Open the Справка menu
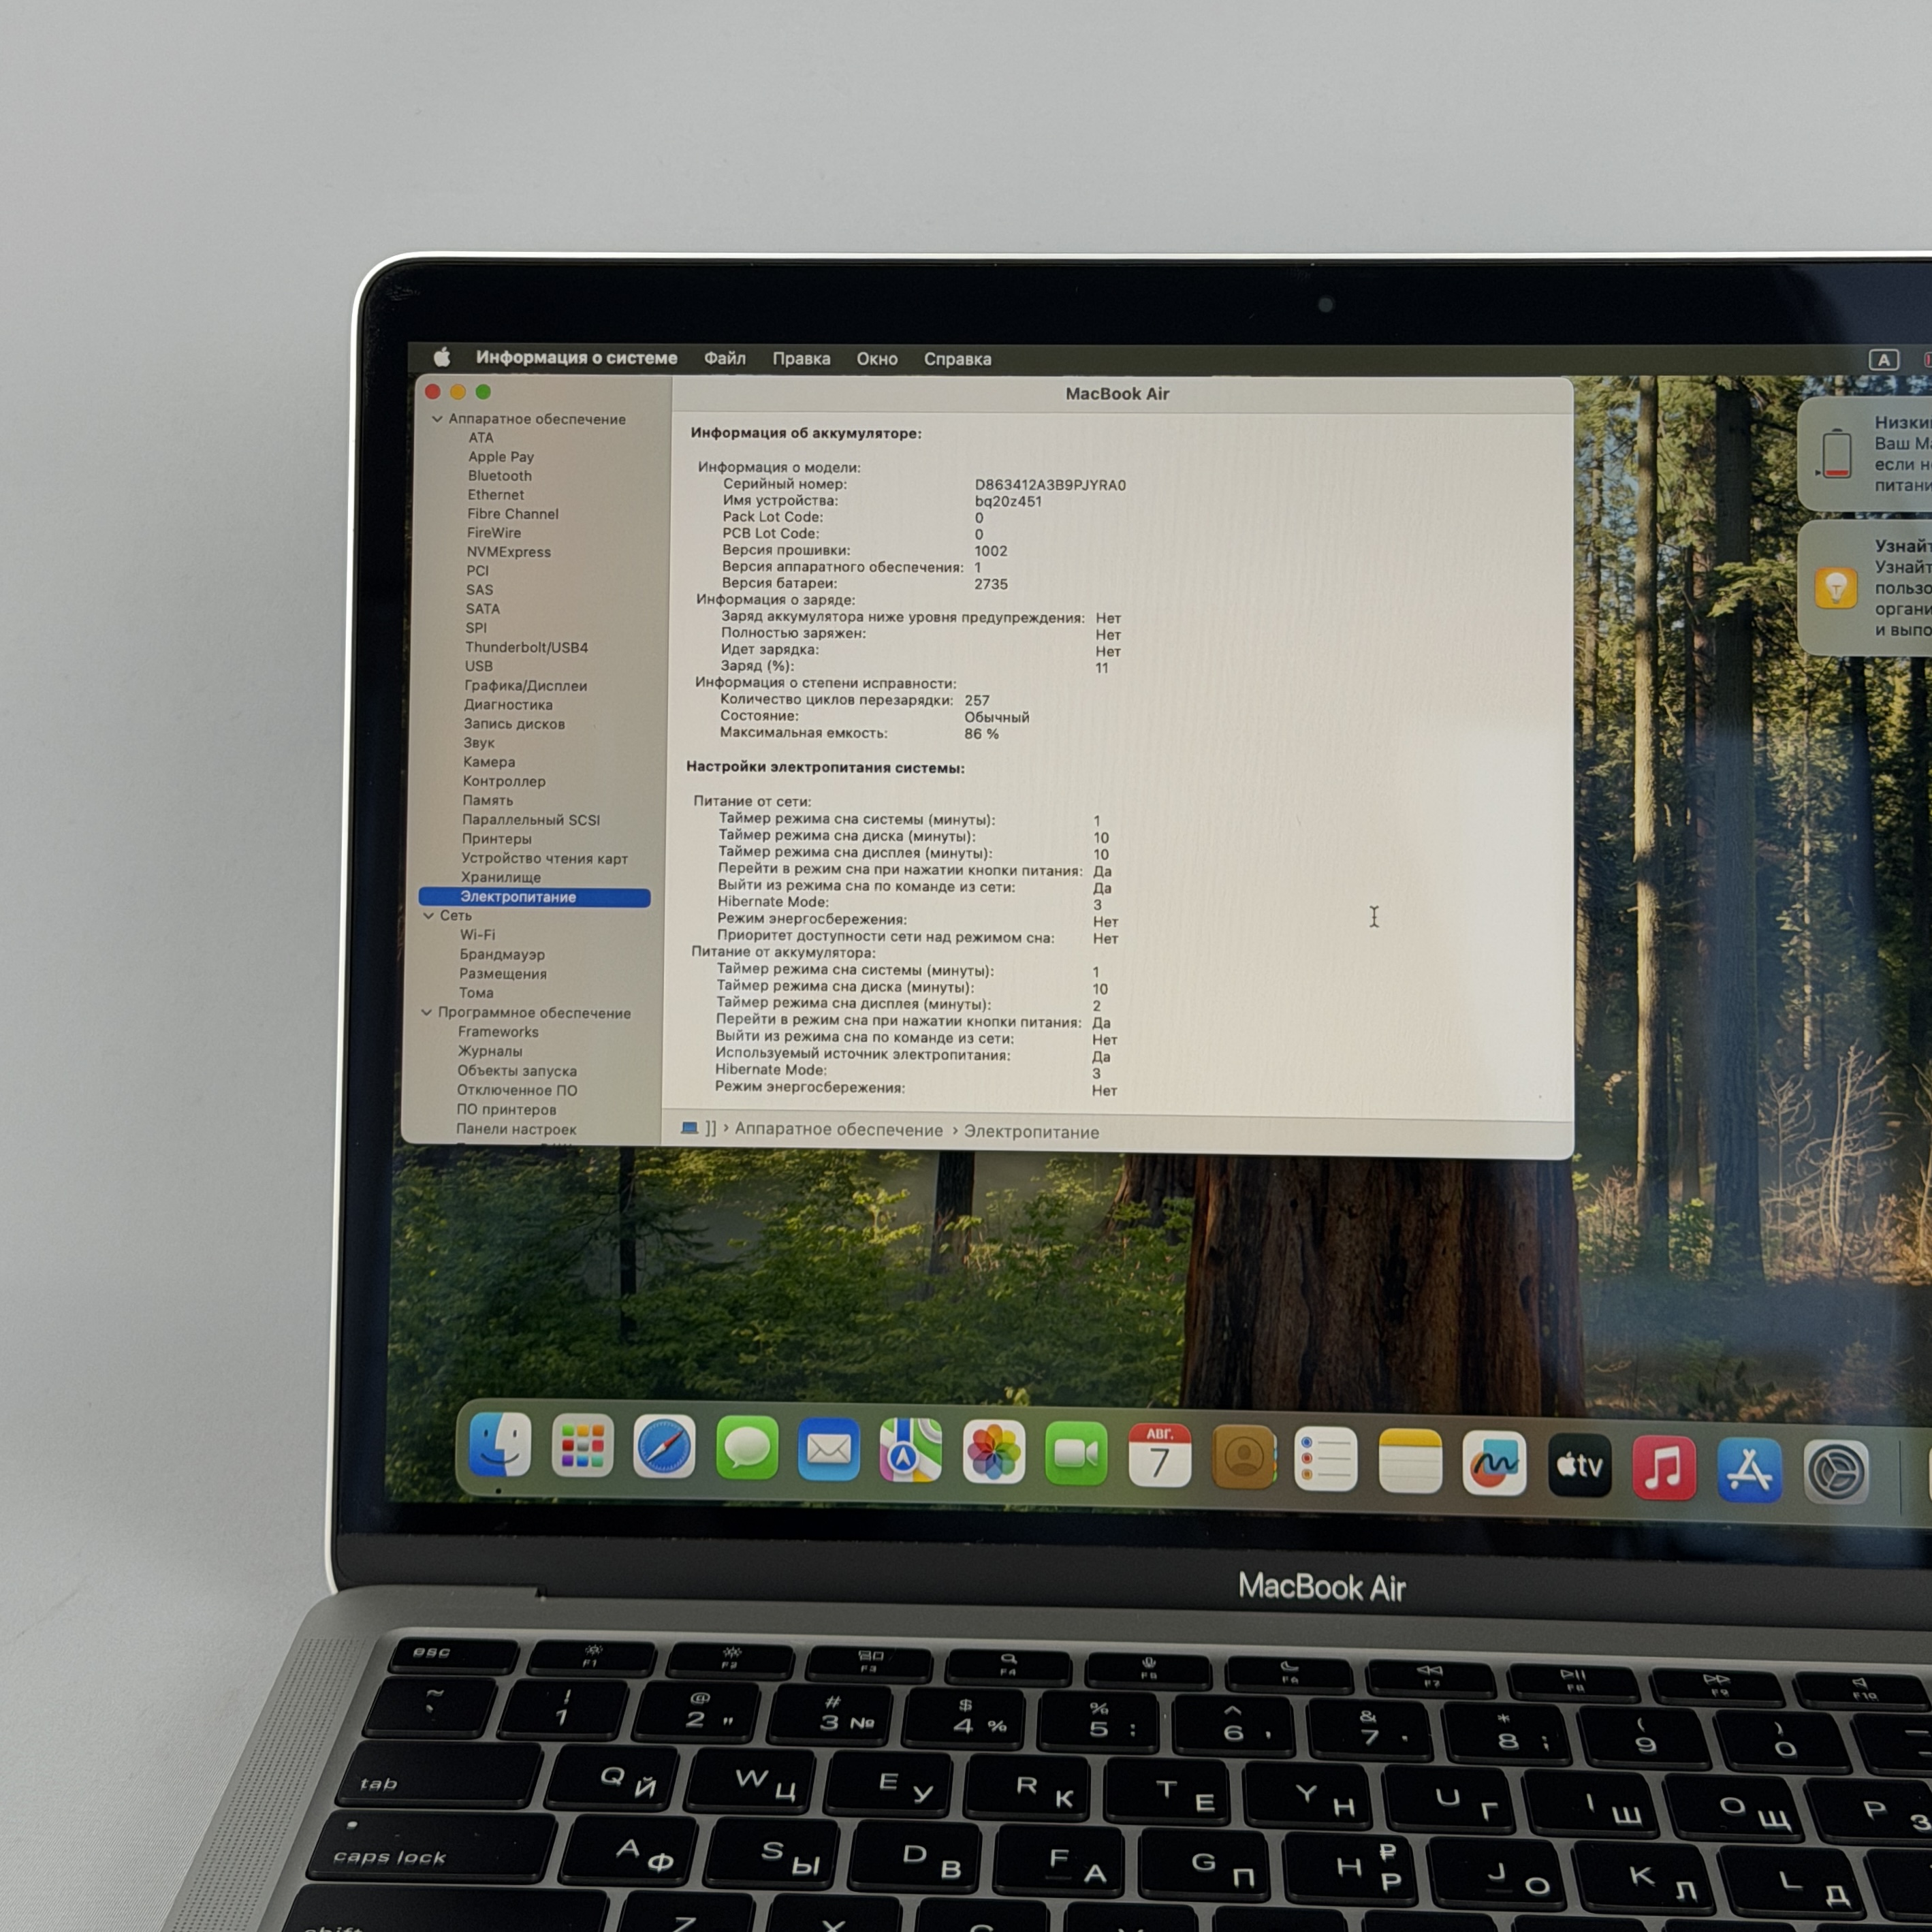The height and width of the screenshot is (1932, 1932). point(958,359)
